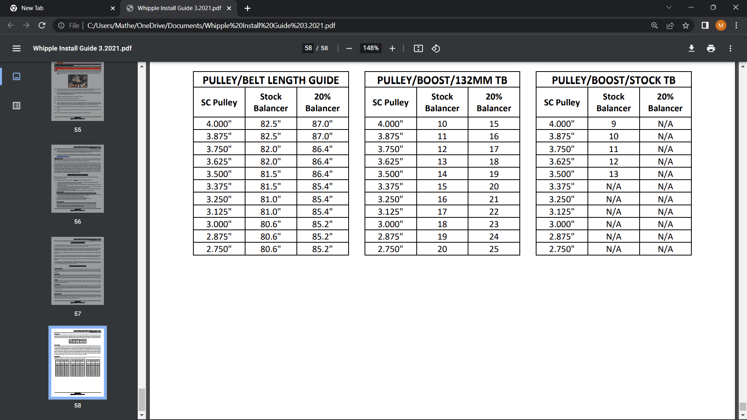Open PDF viewer more actions menu
Image resolution: width=747 pixels, height=420 pixels.
point(730,48)
